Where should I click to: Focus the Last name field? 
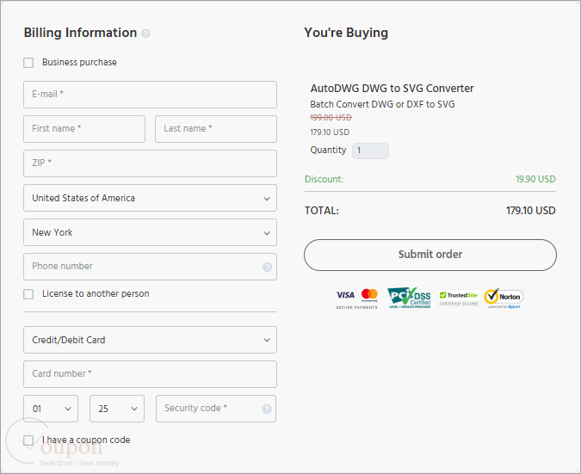click(216, 129)
